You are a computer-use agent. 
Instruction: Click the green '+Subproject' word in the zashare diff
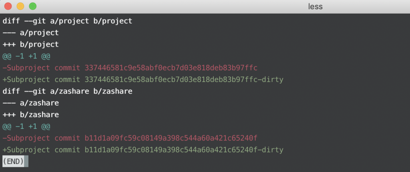point(26,150)
